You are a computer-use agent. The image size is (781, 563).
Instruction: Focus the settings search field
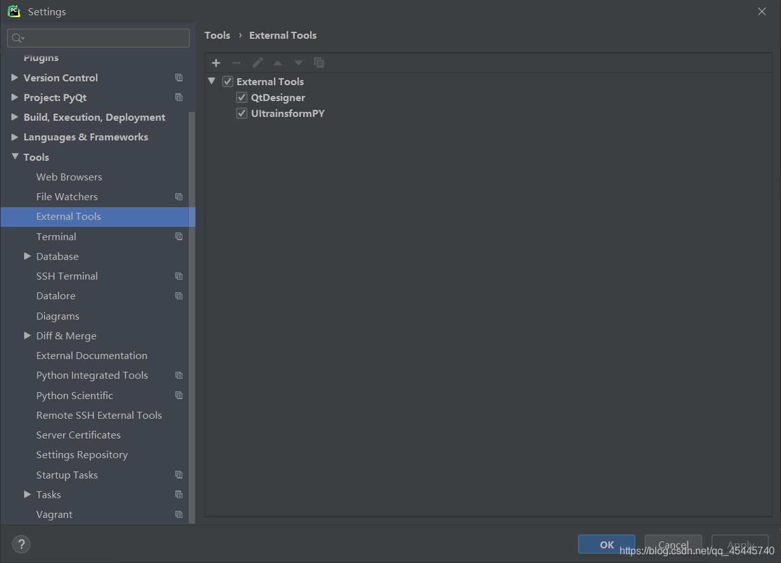[x=98, y=38]
